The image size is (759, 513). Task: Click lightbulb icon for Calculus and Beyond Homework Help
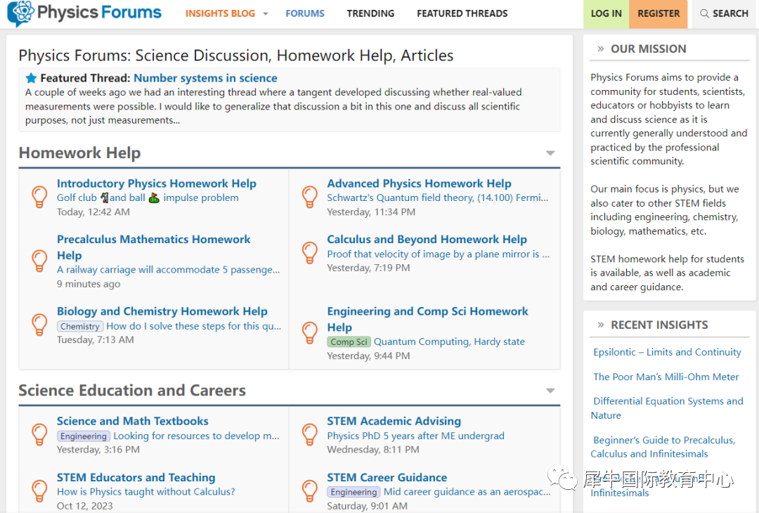coord(310,253)
